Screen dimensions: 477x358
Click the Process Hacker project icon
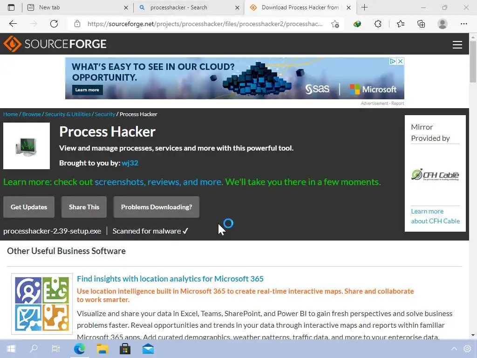(27, 146)
